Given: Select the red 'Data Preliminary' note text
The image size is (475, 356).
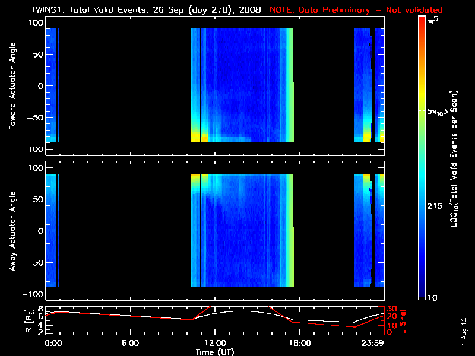Looking at the screenshot, I should click(356, 10).
